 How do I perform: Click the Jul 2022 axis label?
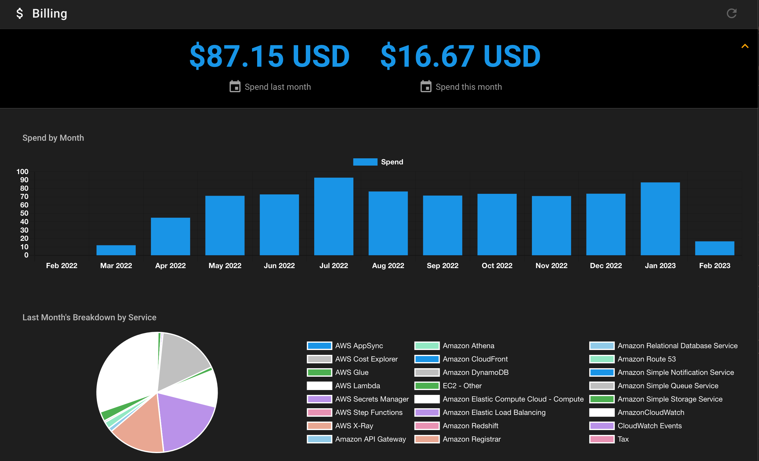pyautogui.click(x=334, y=266)
